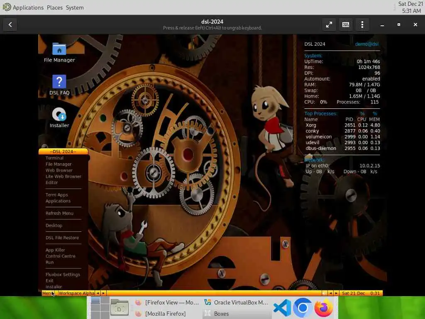Click previous window arrow near the toolbar clock
This screenshot has width=425, height=319.
pyautogui.click(x=330, y=293)
